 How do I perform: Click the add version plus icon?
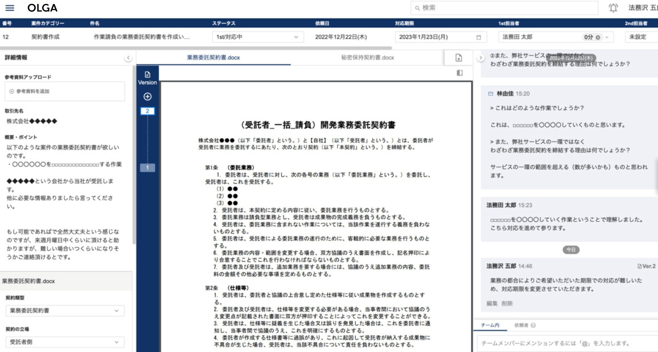click(147, 97)
